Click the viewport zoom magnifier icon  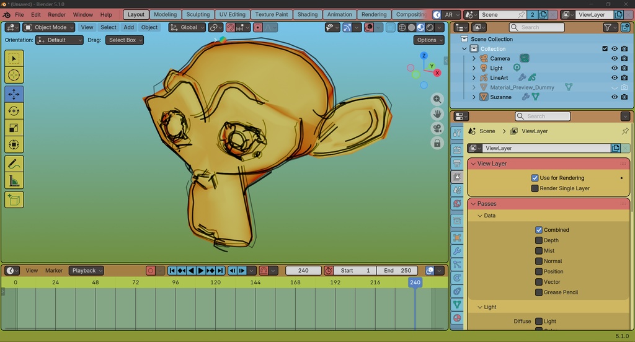point(437,99)
